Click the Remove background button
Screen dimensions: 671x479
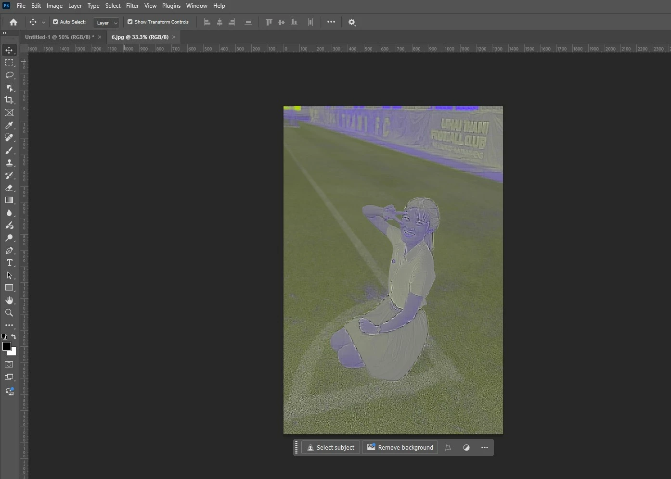coord(400,447)
